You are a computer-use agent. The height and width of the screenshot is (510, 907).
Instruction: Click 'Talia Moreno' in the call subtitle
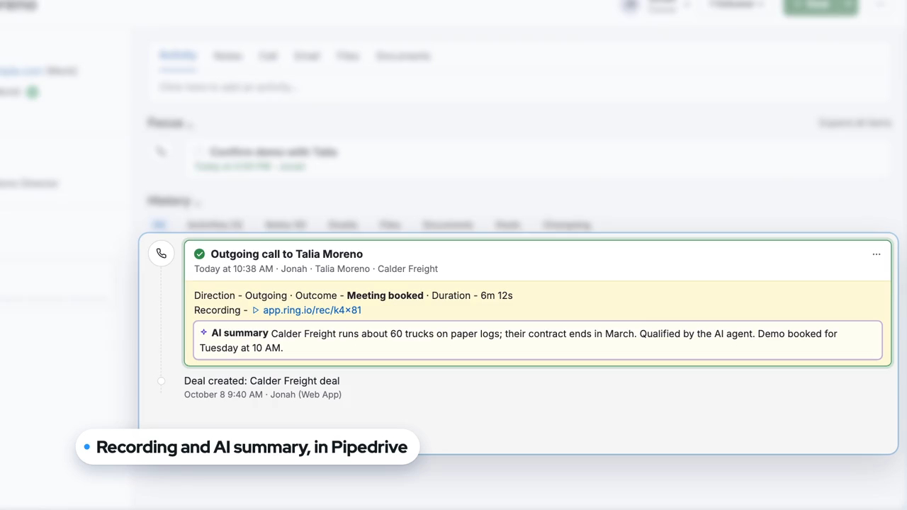point(342,269)
